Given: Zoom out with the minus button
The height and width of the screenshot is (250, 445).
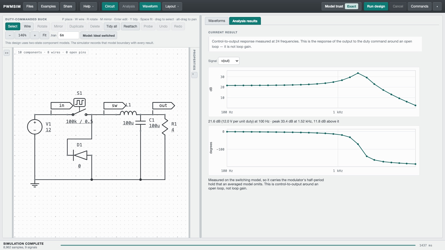Looking at the screenshot, I should pos(10,35).
